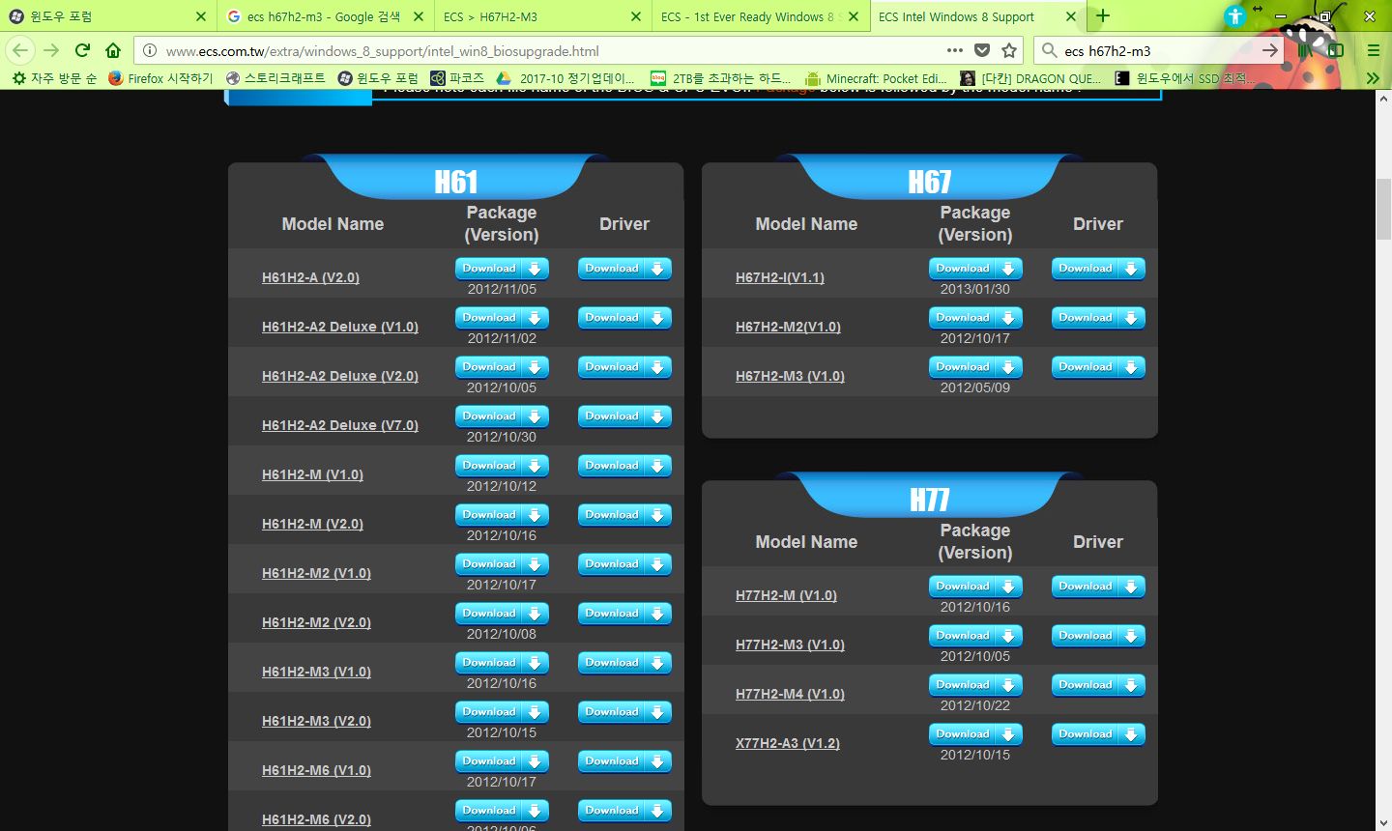Download package for H61H2-A2 Deluxe (V7.0)

pos(502,416)
